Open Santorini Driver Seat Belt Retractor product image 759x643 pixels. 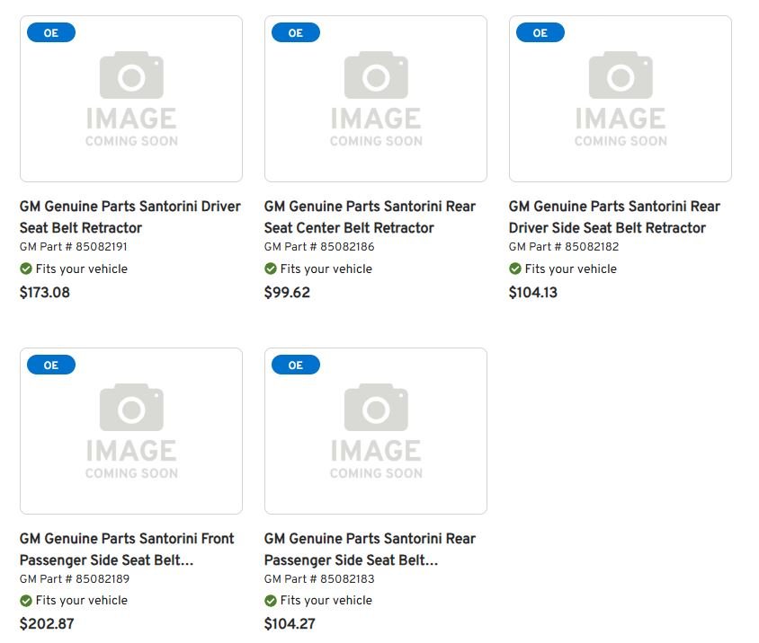(x=131, y=99)
